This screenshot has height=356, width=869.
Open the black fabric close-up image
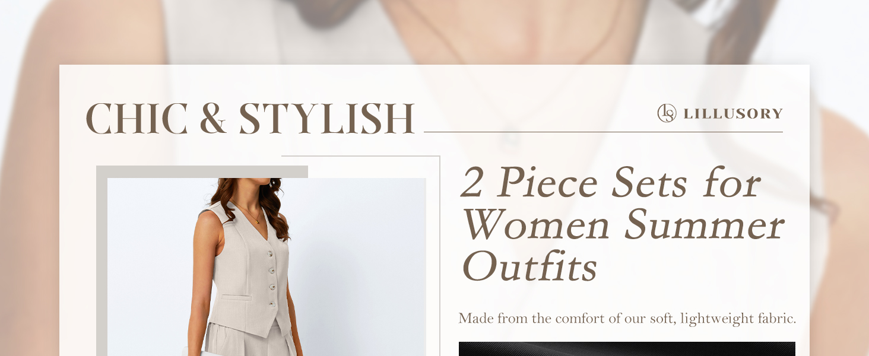[x=627, y=349]
